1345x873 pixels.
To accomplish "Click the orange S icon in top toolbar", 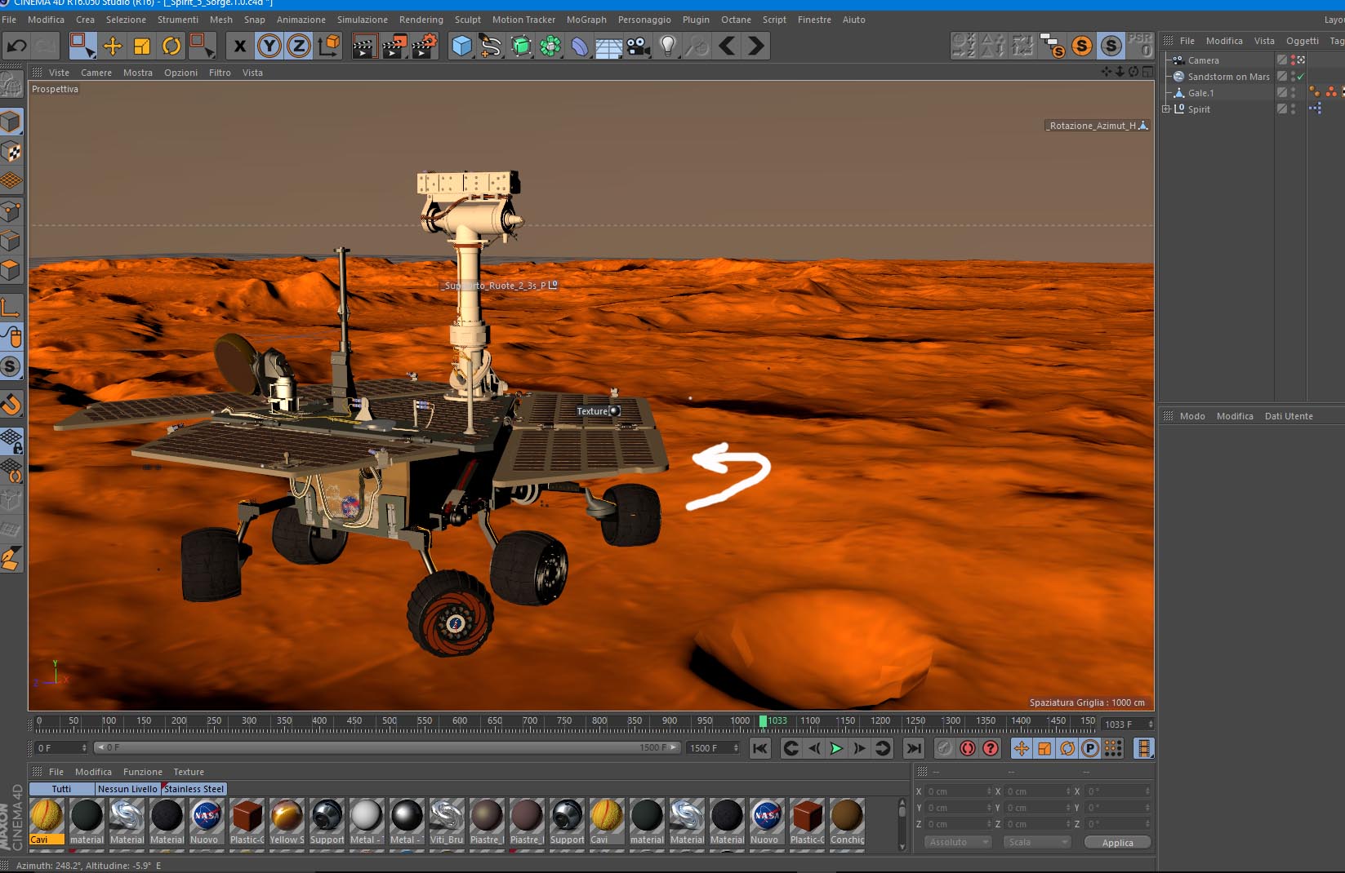I will pyautogui.click(x=1081, y=46).
